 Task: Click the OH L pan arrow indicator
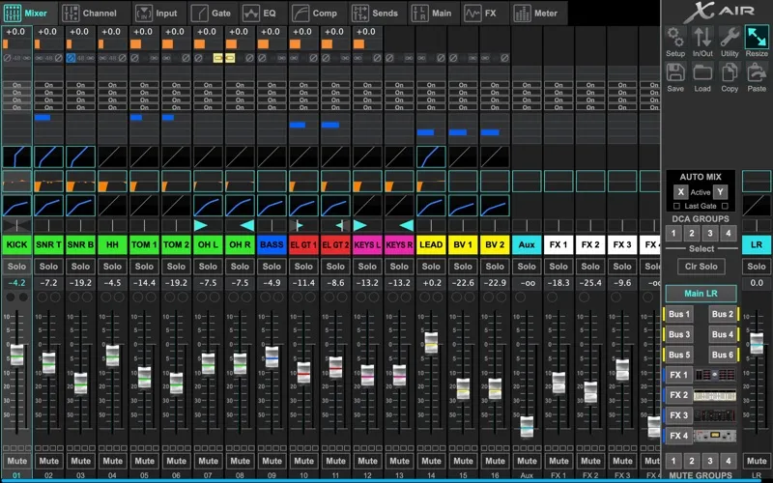[201, 226]
